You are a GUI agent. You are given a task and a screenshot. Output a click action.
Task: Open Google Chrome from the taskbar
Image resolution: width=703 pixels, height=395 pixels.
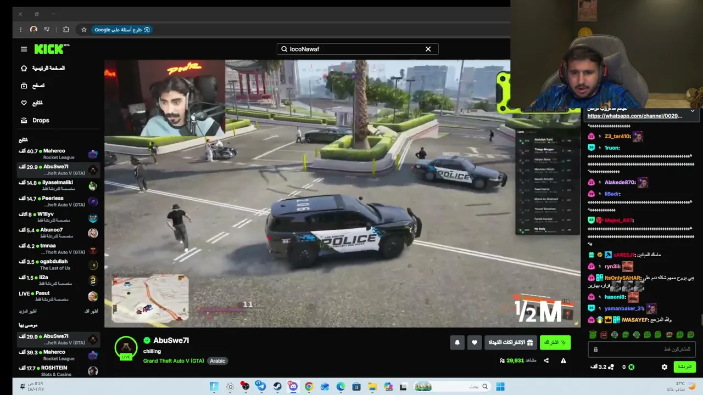tap(309, 387)
